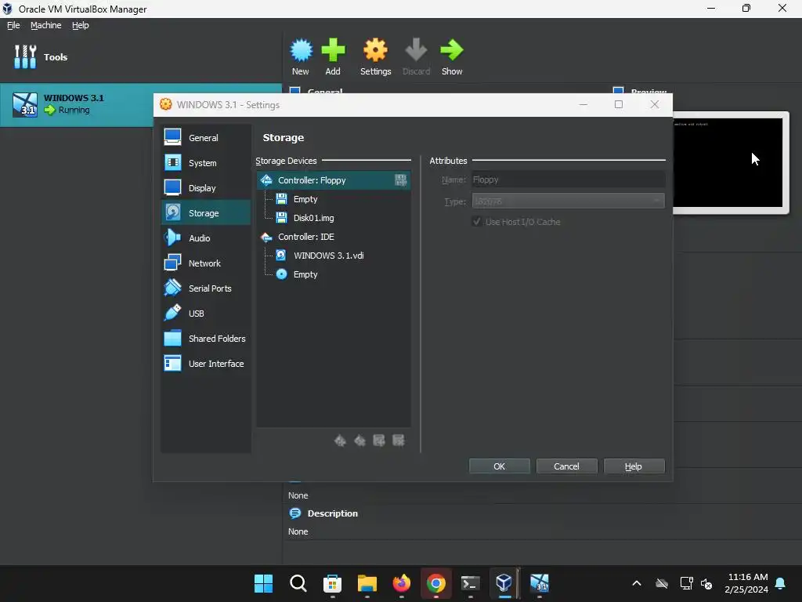Confirm the settings with OK

coord(499,466)
